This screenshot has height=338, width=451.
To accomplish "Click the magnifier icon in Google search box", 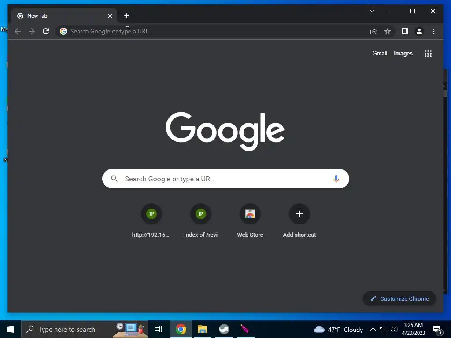I will pos(114,179).
